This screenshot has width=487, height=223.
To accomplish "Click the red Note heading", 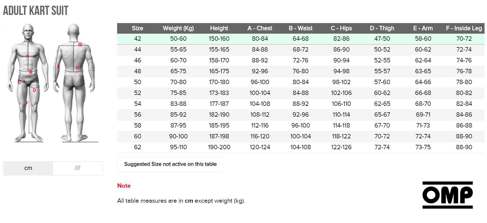I will (124, 186).
